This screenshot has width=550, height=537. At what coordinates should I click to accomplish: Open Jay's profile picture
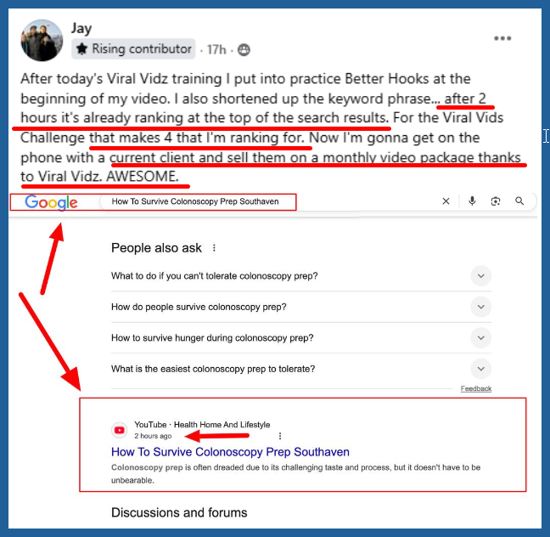tap(42, 41)
